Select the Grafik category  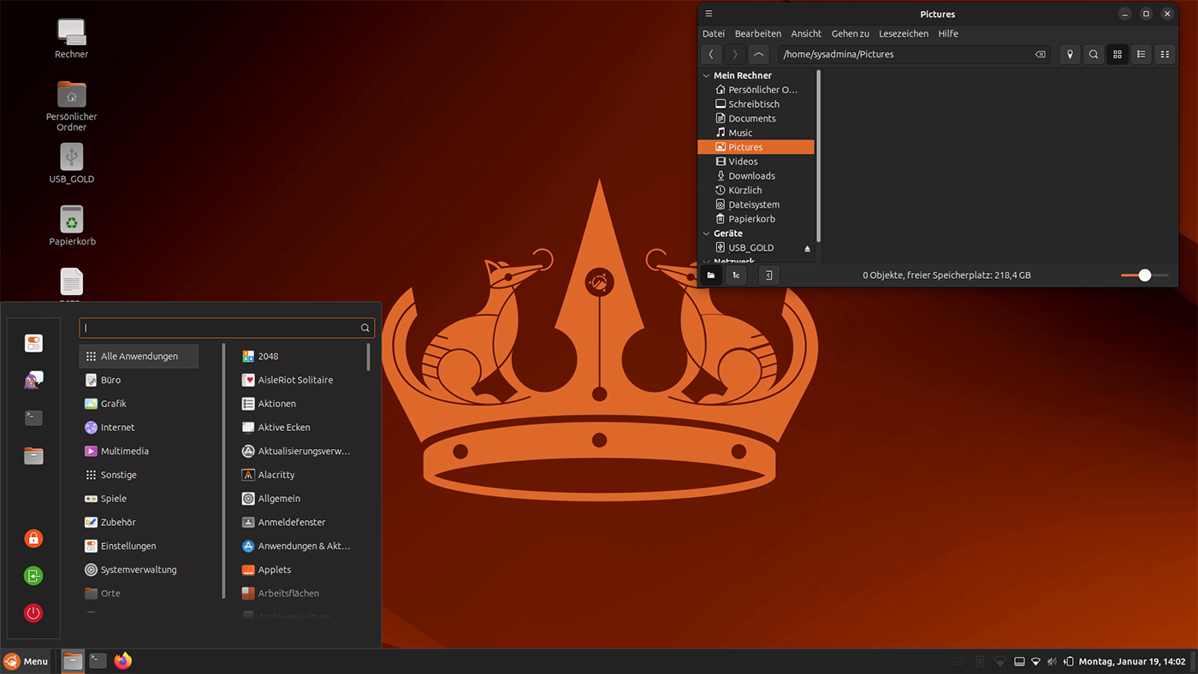tap(139, 404)
